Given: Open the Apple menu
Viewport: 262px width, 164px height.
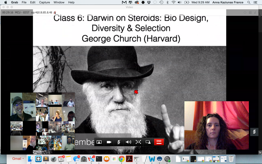Looking at the screenshot, I should 6,2.
